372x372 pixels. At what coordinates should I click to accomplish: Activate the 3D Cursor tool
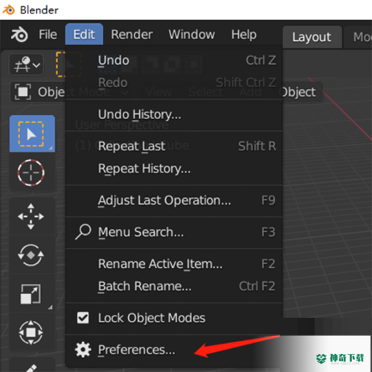pos(31,173)
